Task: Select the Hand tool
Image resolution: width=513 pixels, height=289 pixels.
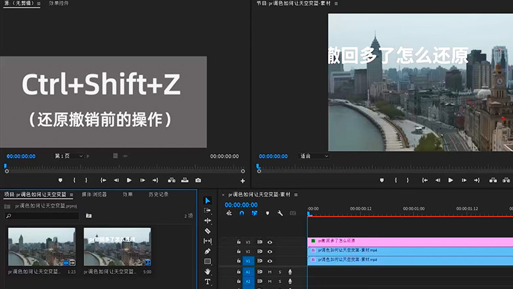Action: (207, 271)
